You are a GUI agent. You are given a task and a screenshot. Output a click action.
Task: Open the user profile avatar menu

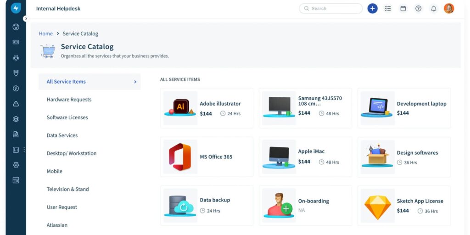pos(448,8)
